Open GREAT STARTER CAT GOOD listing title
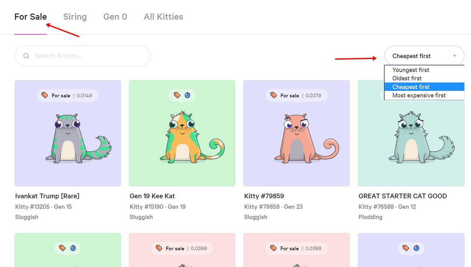Screen dimensions: 471x267 click(403, 196)
